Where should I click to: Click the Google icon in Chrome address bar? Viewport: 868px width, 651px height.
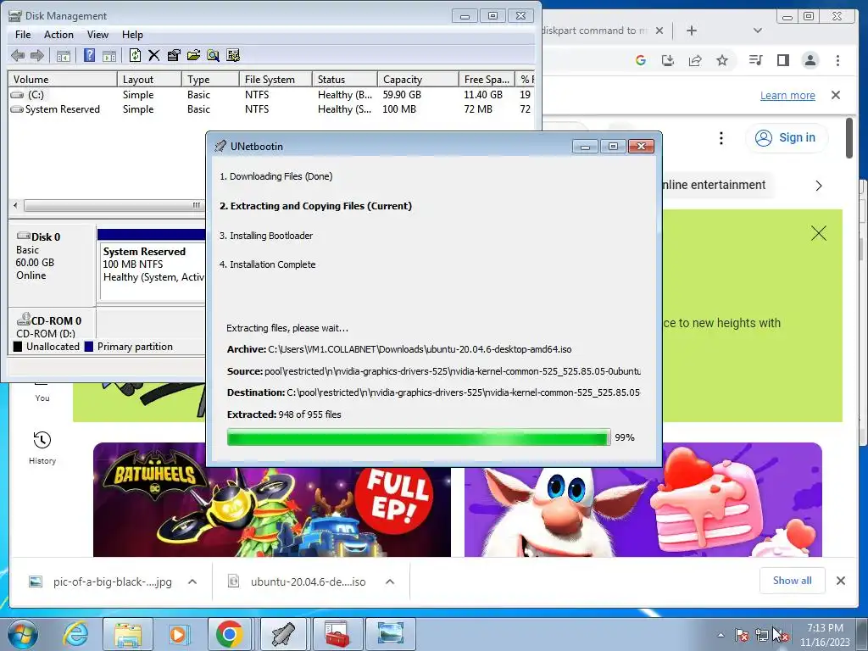point(641,60)
